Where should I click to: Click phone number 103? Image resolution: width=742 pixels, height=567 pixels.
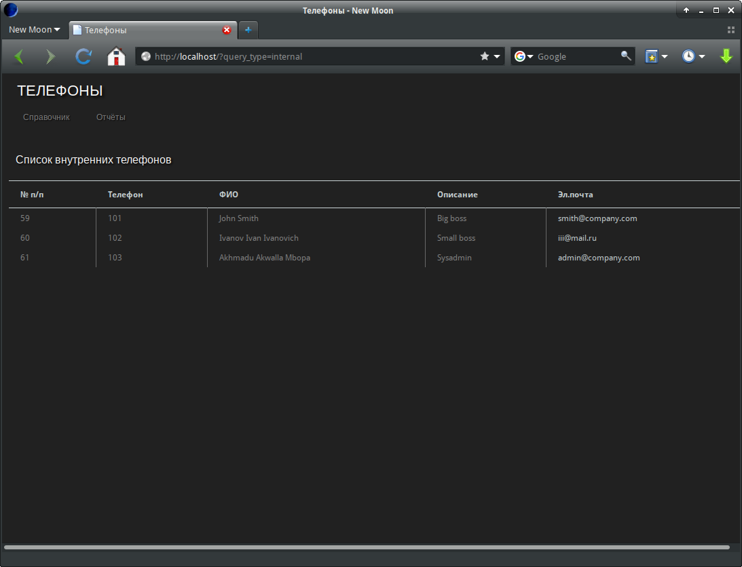tap(115, 258)
